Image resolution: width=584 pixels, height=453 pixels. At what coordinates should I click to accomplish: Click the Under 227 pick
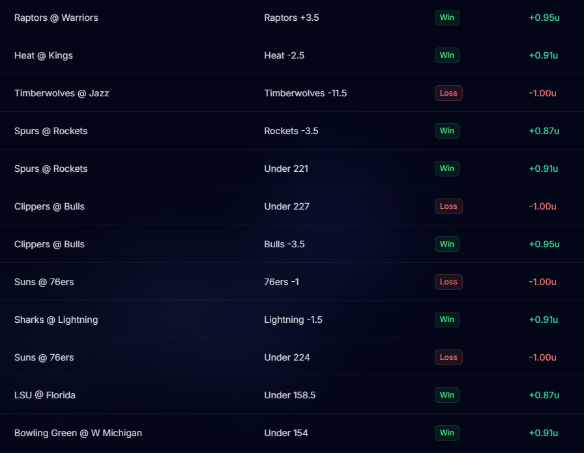tap(287, 206)
